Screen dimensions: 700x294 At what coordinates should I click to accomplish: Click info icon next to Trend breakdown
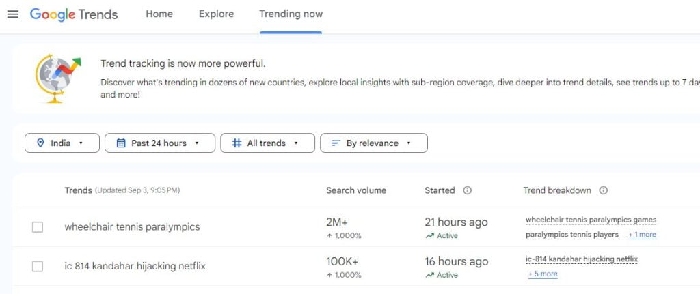[x=604, y=190]
